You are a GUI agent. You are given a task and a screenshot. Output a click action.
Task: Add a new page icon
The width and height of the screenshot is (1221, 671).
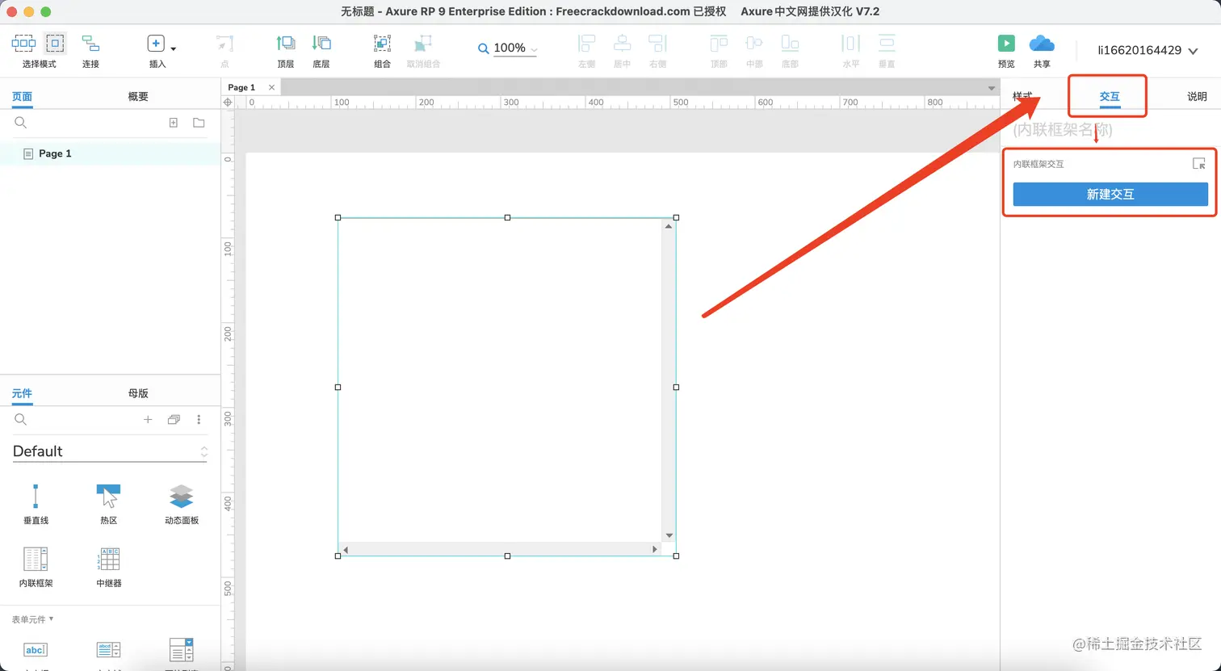(173, 123)
